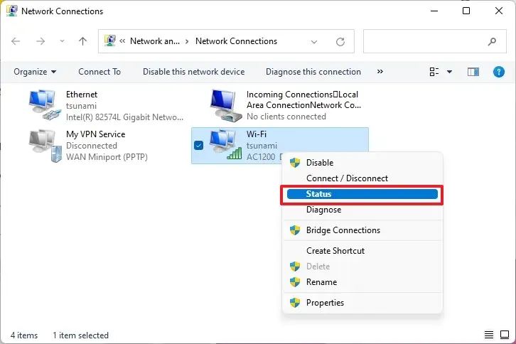Click the search input field

[x=425, y=41]
